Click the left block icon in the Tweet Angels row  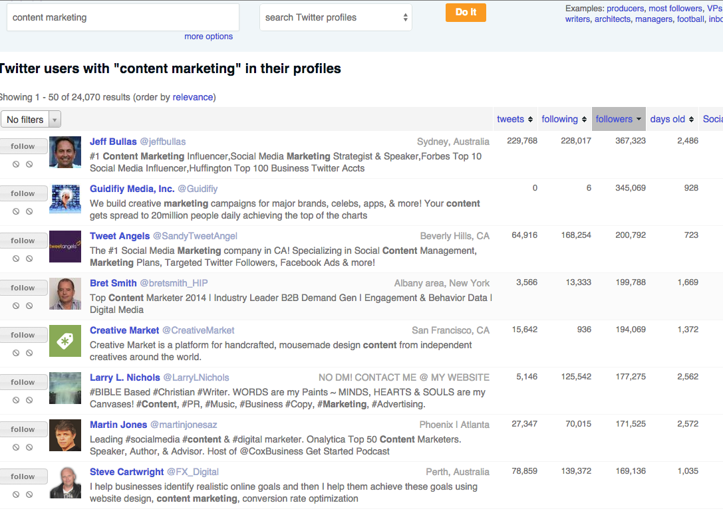(16, 258)
